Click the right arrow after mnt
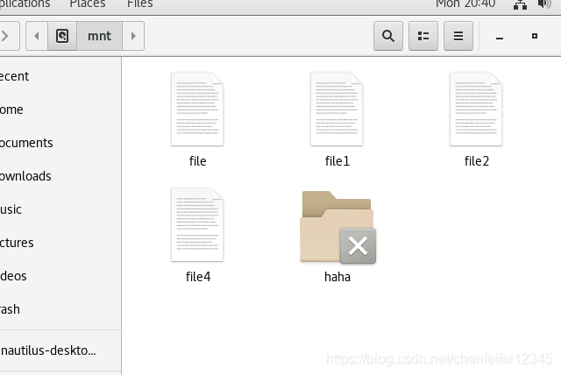Screen dimensions: 561x375 [x=133, y=36]
